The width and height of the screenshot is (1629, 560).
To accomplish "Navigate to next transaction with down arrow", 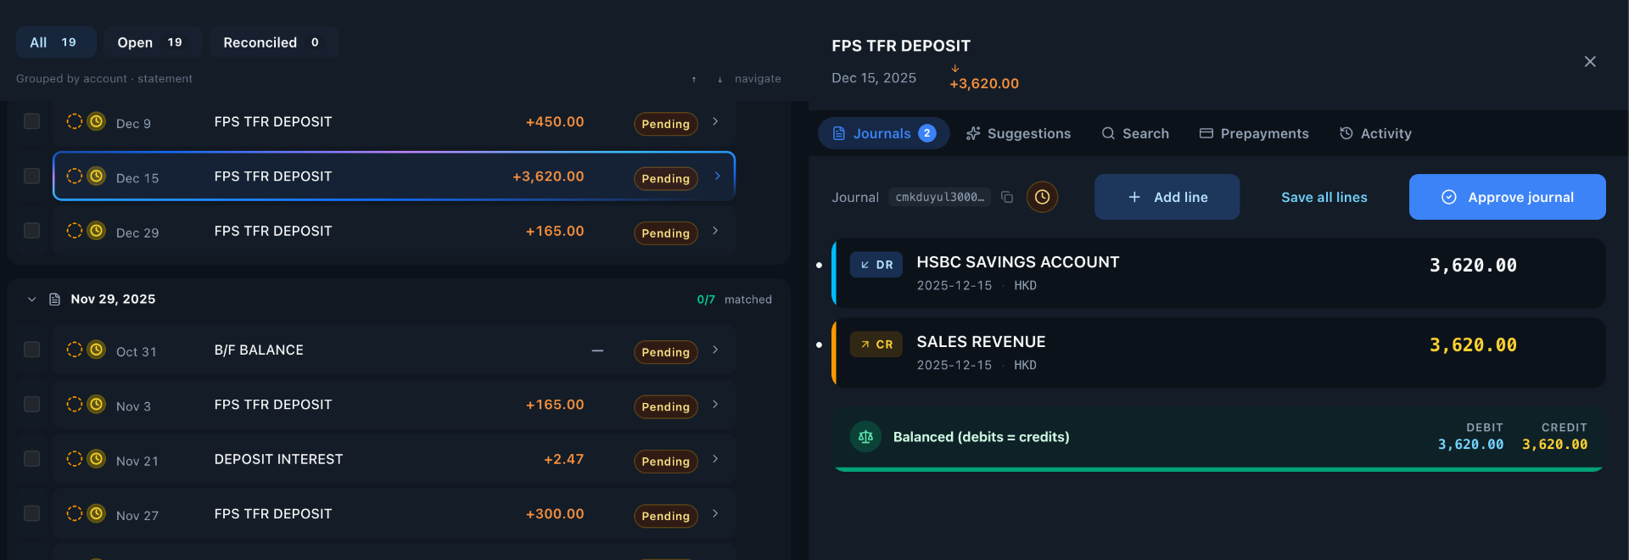I will coord(719,79).
